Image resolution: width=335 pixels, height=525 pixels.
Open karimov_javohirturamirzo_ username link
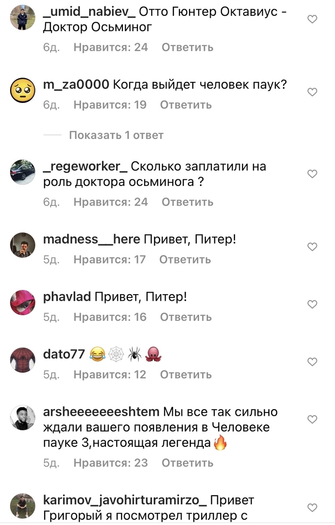click(x=125, y=500)
